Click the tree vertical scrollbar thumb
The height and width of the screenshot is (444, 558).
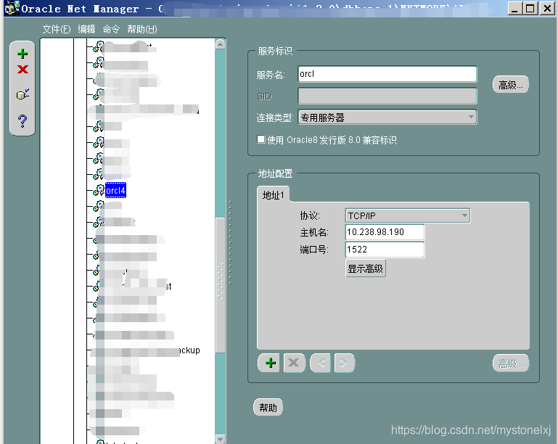pos(221,285)
